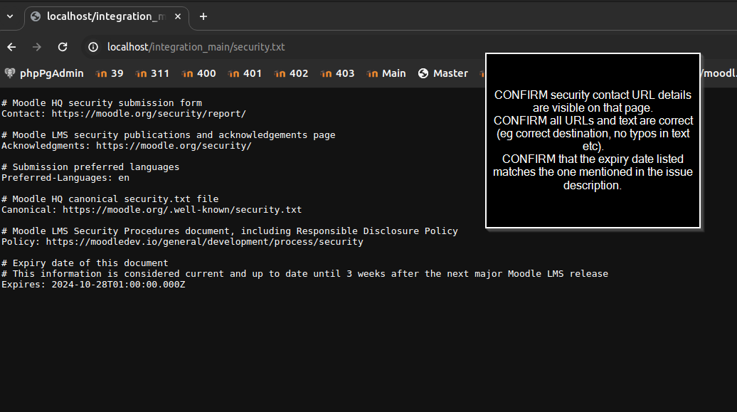This screenshot has height=412, width=737.
Task: Open the Master bookmark
Action: pyautogui.click(x=443, y=73)
